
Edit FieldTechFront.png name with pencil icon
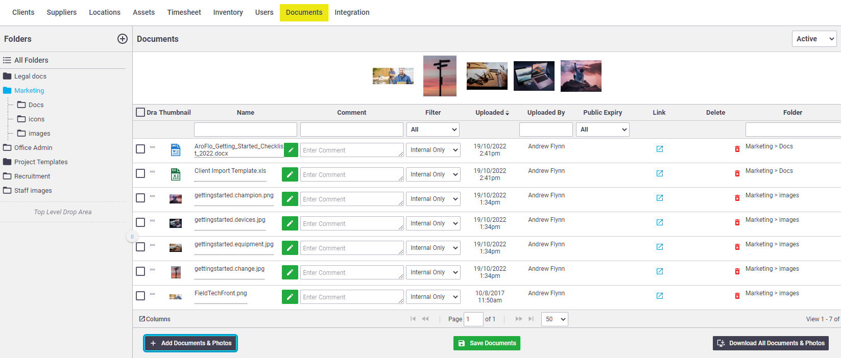[290, 297]
